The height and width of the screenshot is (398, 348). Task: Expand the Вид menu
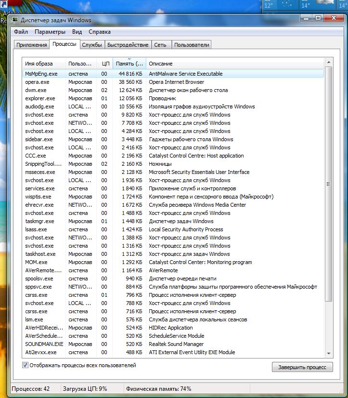pos(77,32)
